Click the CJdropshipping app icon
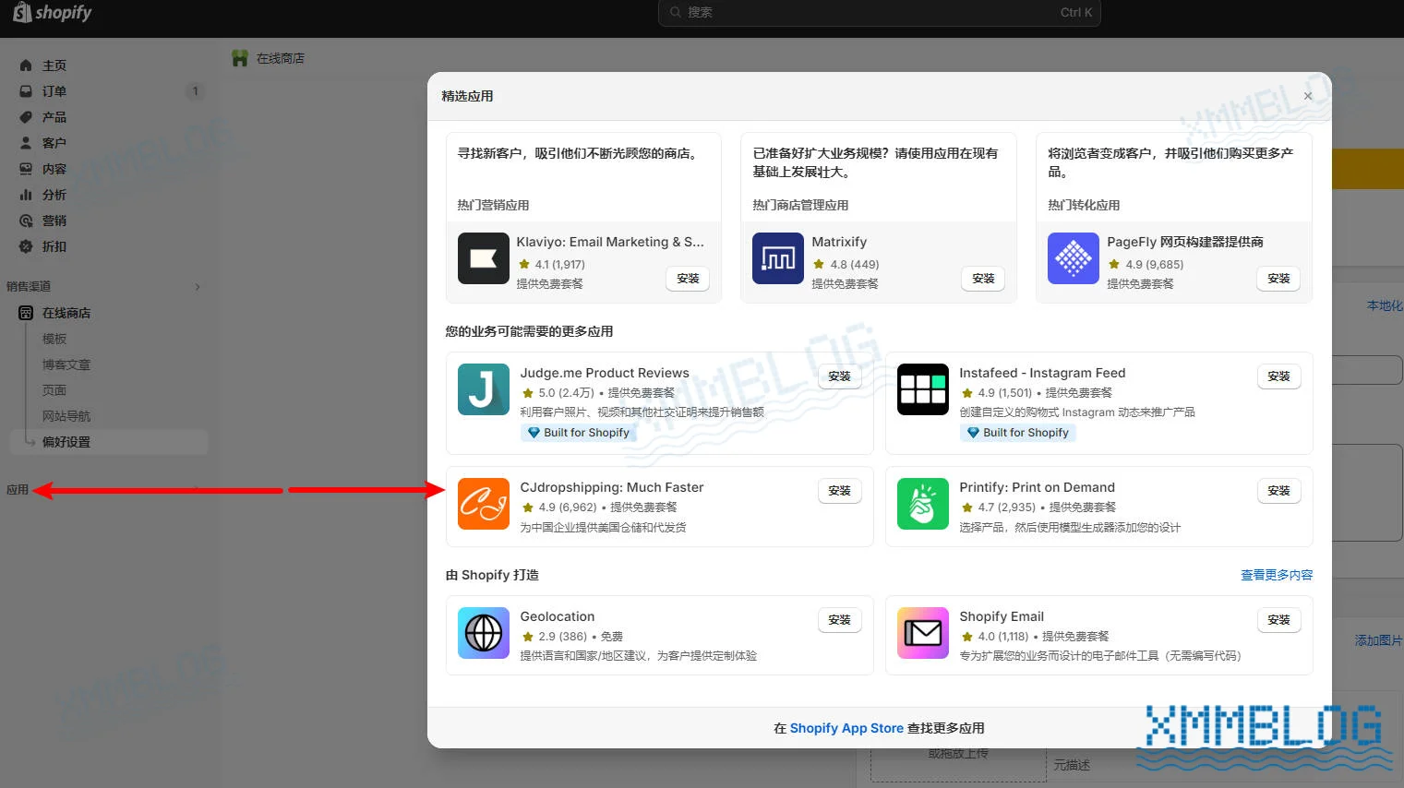 coord(483,504)
